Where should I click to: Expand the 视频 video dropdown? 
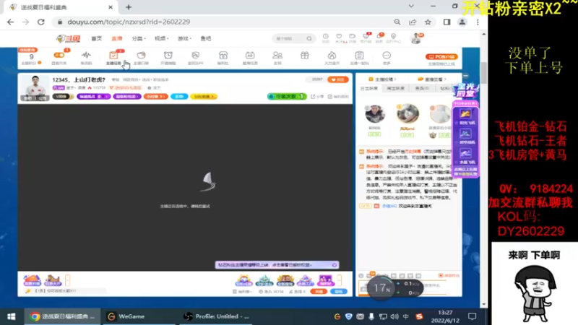[161, 38]
